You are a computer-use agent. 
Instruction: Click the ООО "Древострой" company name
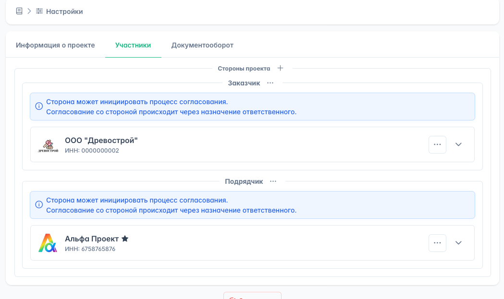(x=101, y=141)
